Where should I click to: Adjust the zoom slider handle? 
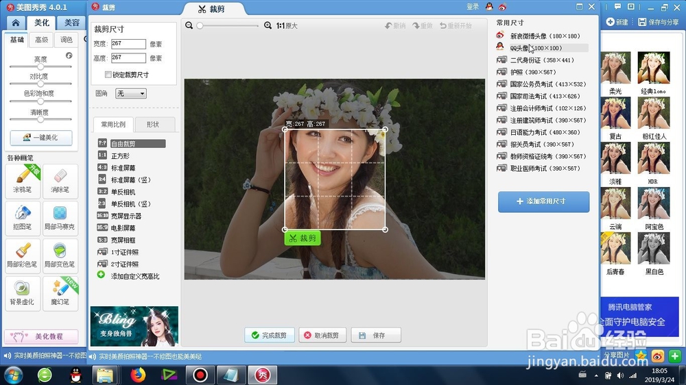(200, 26)
